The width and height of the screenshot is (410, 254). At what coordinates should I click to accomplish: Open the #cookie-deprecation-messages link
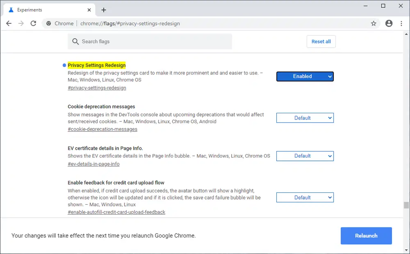(102, 129)
